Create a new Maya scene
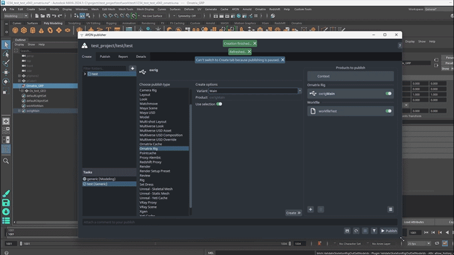 click(37, 16)
